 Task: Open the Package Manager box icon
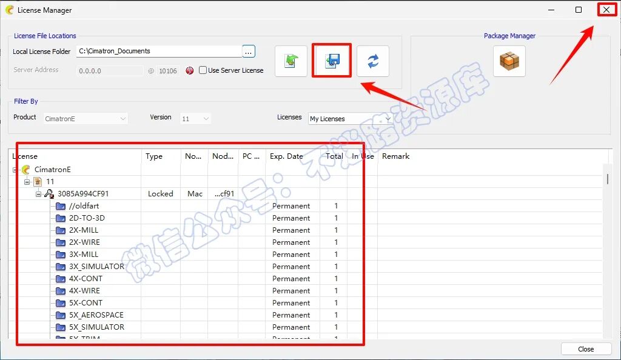[x=509, y=61]
